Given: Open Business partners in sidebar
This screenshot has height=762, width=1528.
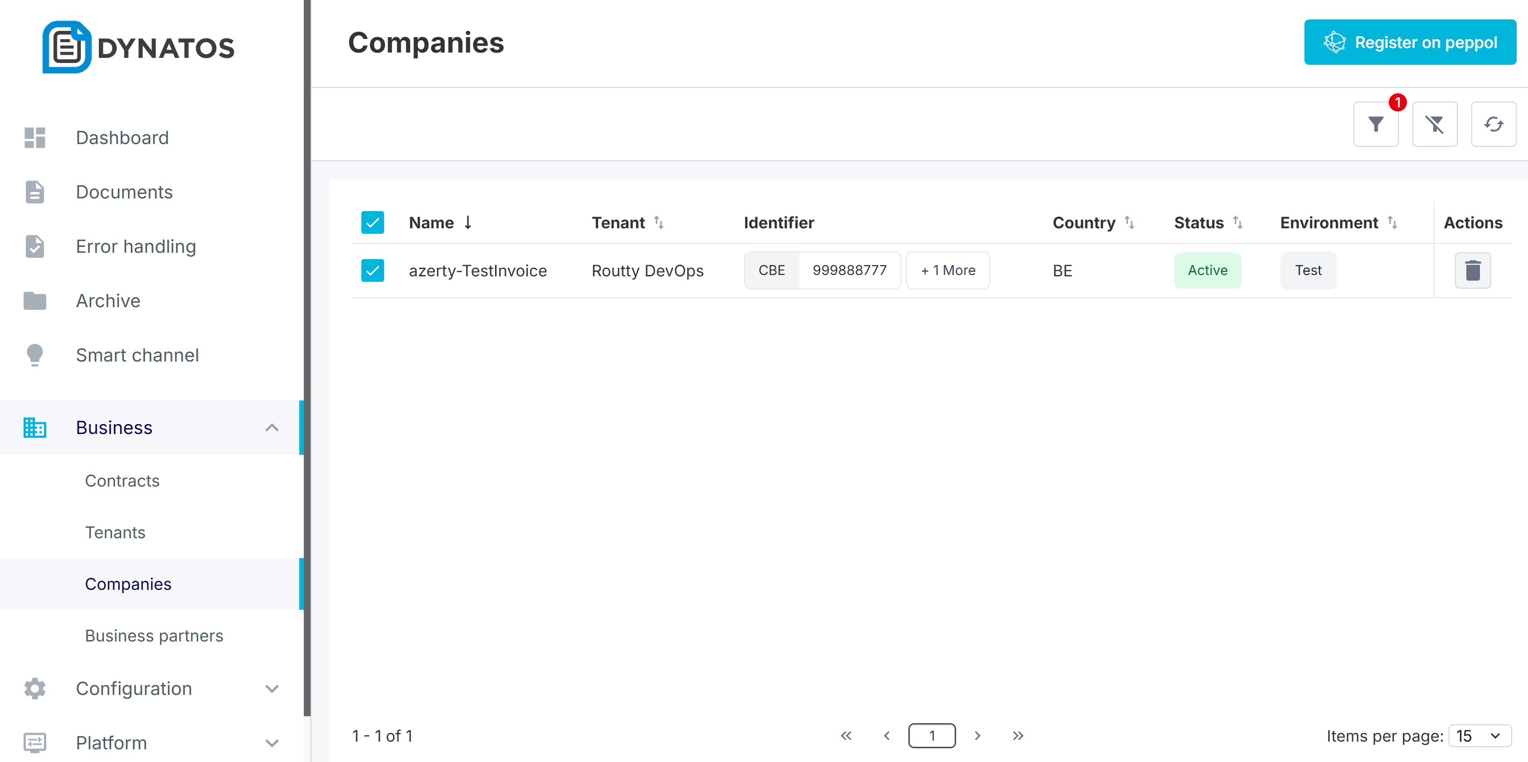Looking at the screenshot, I should 154,635.
